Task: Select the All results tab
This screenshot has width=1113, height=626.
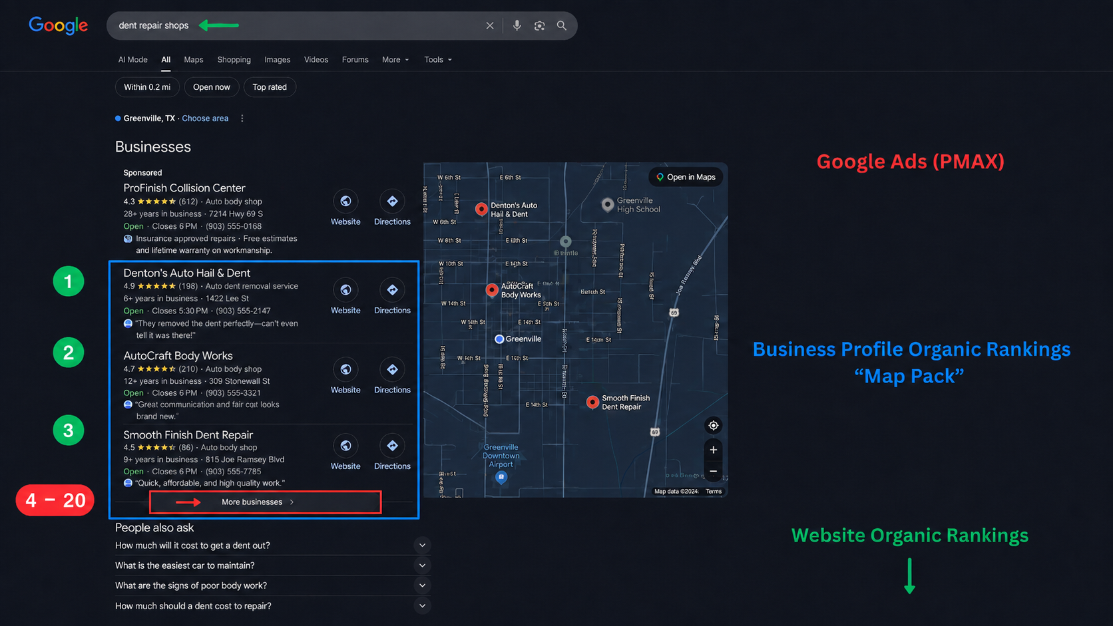Action: [166, 60]
